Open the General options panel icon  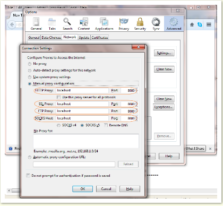(x=36, y=24)
